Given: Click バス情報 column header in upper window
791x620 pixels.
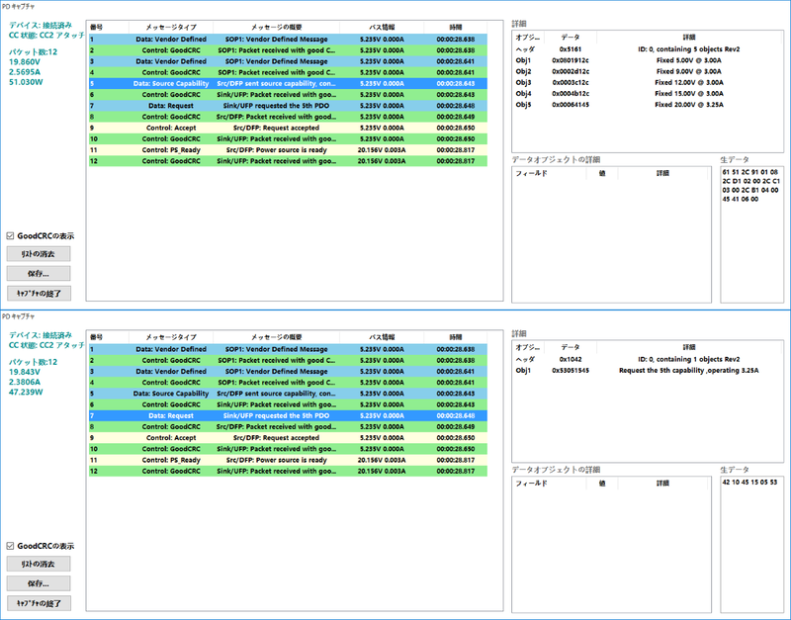Looking at the screenshot, I should tap(382, 28).
